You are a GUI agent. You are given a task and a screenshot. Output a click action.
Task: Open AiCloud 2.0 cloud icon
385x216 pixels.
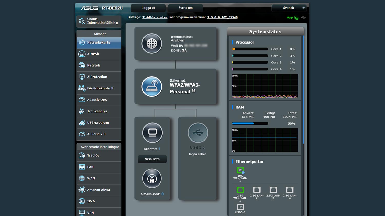click(82, 134)
